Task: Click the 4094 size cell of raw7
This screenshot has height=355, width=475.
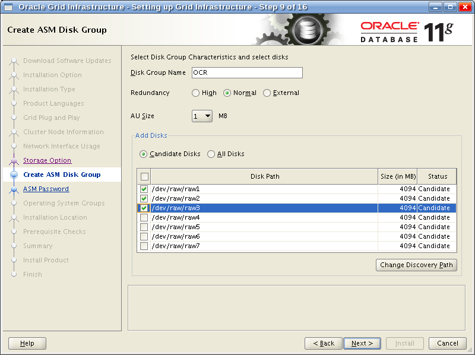Action: [x=398, y=246]
